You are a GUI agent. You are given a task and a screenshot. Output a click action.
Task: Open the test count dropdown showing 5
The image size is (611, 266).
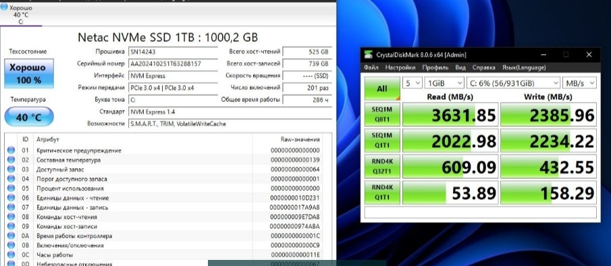pos(412,83)
